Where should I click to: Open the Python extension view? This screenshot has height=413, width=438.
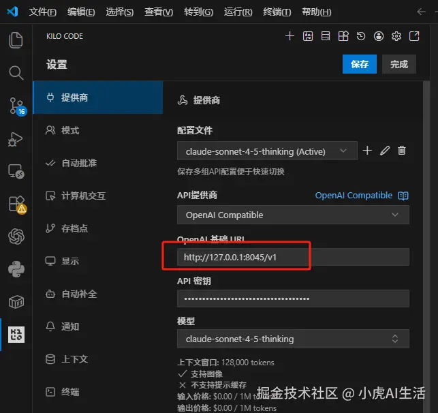[x=16, y=269]
